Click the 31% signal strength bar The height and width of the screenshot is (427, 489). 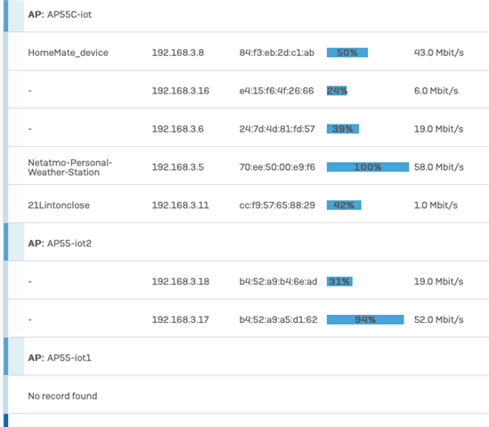pyautogui.click(x=339, y=281)
